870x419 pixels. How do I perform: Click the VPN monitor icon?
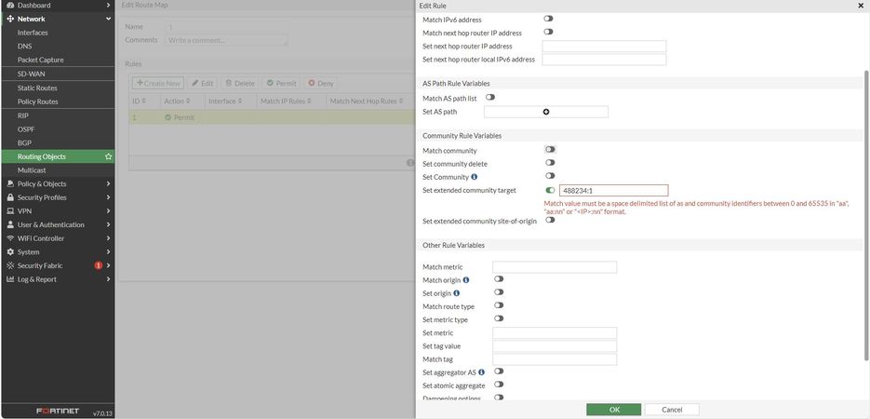tap(10, 210)
